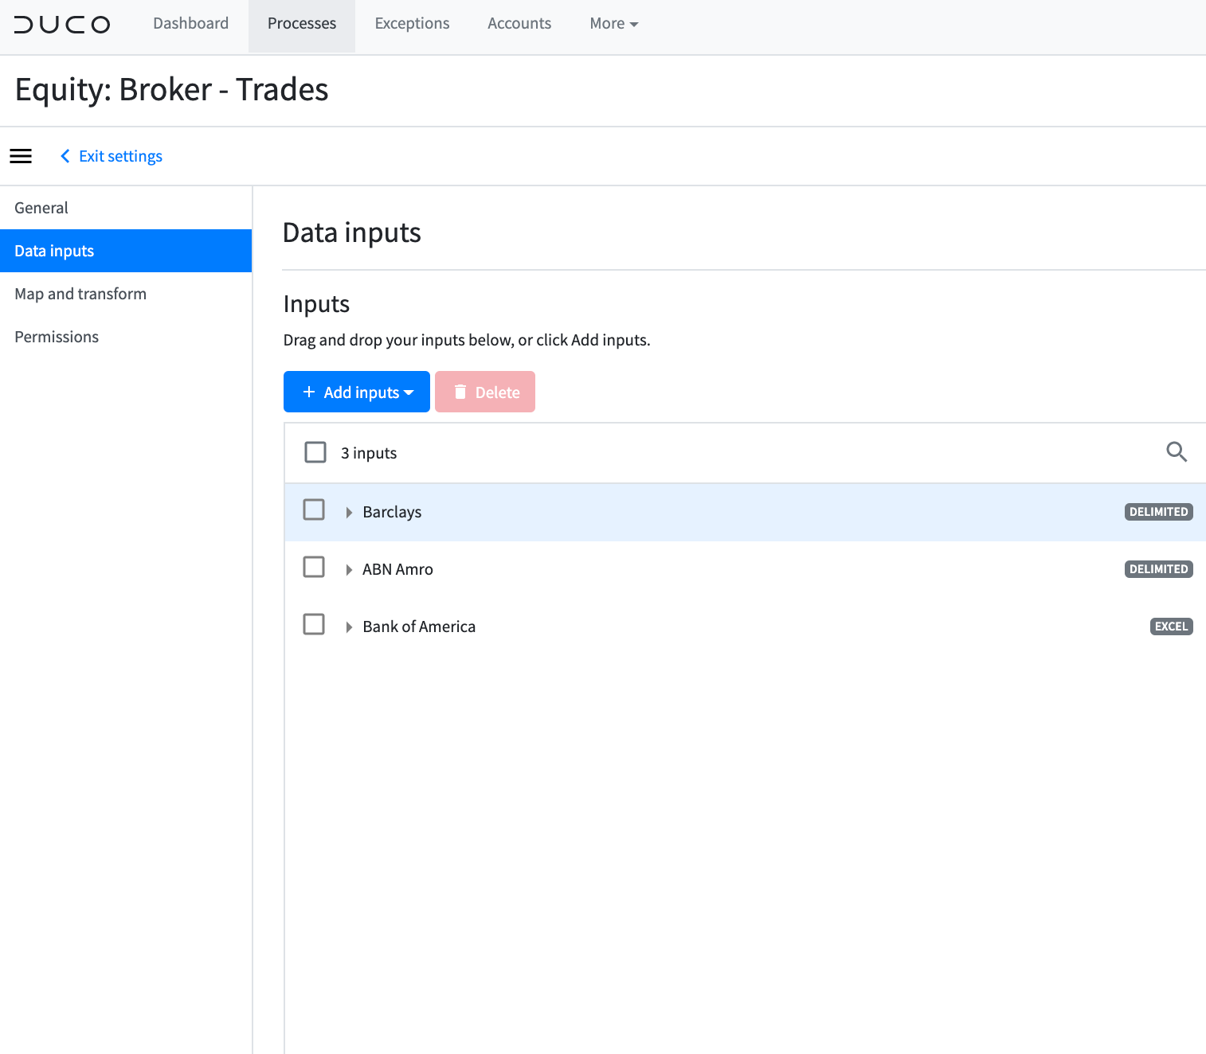Click the plus icon on Add inputs
This screenshot has height=1054, width=1206.
click(x=309, y=392)
